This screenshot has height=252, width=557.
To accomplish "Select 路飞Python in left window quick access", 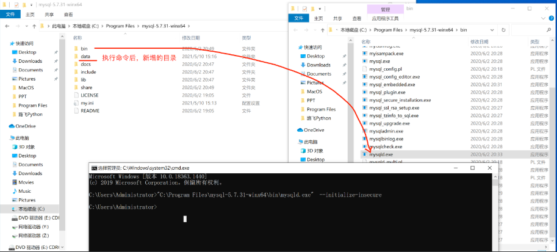I will pyautogui.click(x=31, y=115).
